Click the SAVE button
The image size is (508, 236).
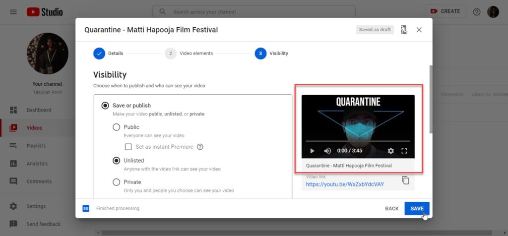(417, 209)
